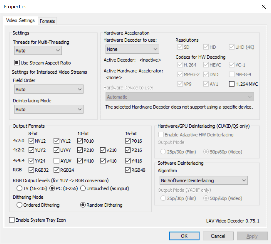The width and height of the screenshot is (271, 244).
Task: Select the Video Settings tab
Action: [x=21, y=20]
